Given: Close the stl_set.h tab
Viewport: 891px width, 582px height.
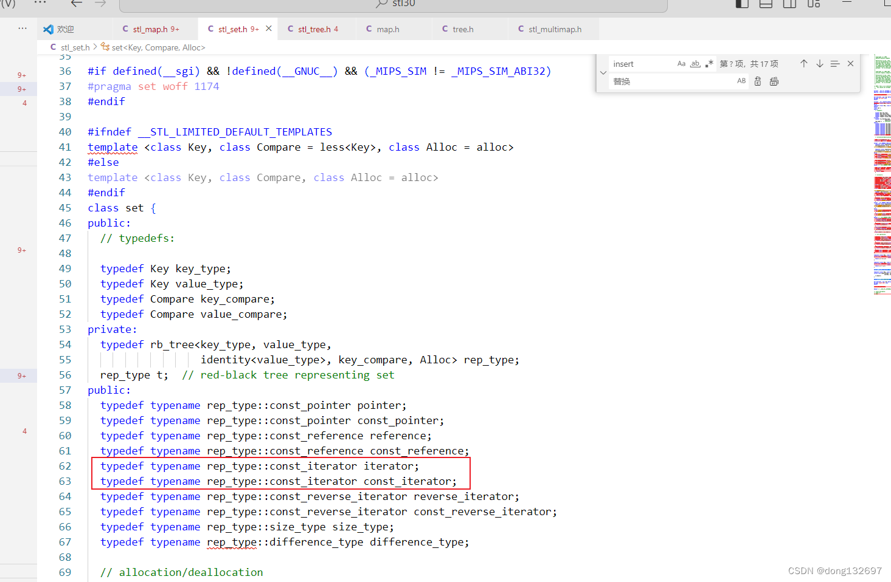Looking at the screenshot, I should 269,29.
